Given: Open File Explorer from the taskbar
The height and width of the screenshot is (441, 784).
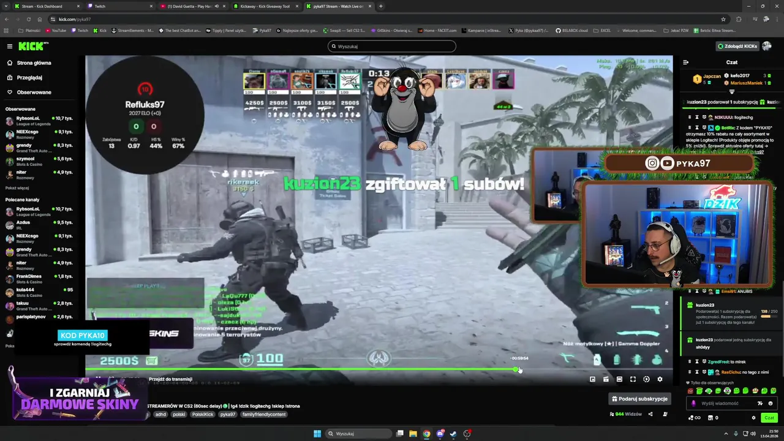Looking at the screenshot, I should (413, 434).
